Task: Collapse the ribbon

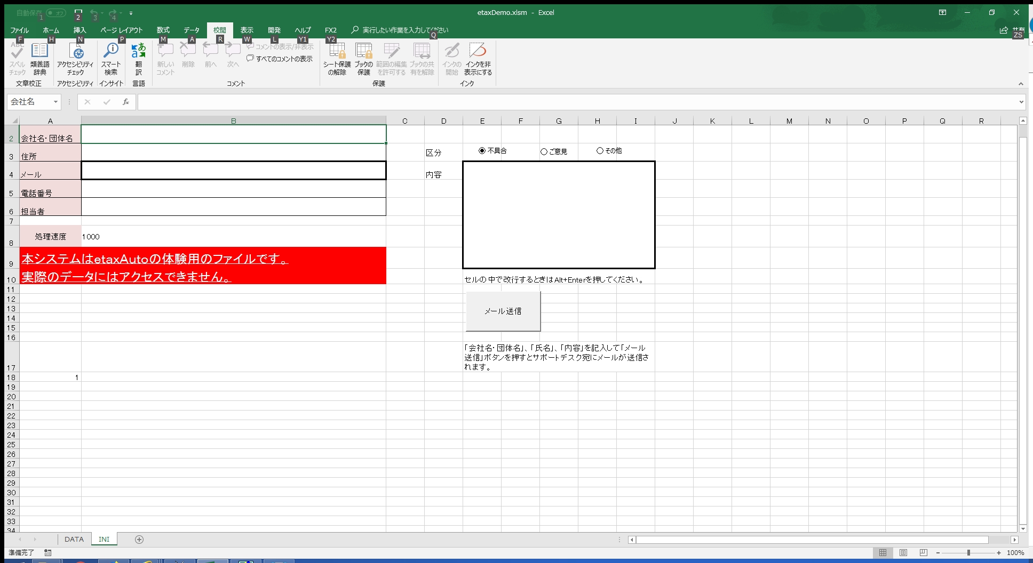Action: (x=1021, y=84)
